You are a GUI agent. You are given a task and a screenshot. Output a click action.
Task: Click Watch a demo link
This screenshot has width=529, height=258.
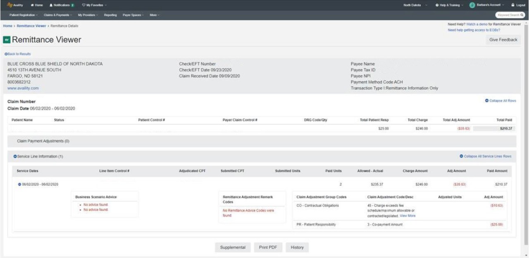pyautogui.click(x=477, y=25)
